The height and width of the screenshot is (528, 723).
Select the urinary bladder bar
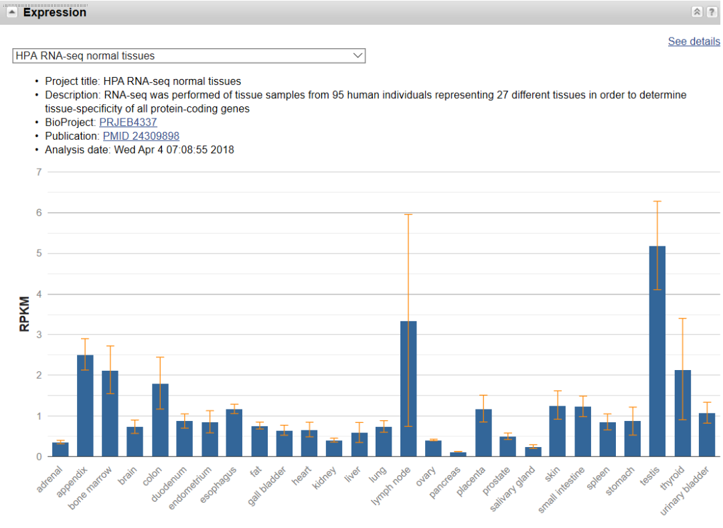point(707,435)
